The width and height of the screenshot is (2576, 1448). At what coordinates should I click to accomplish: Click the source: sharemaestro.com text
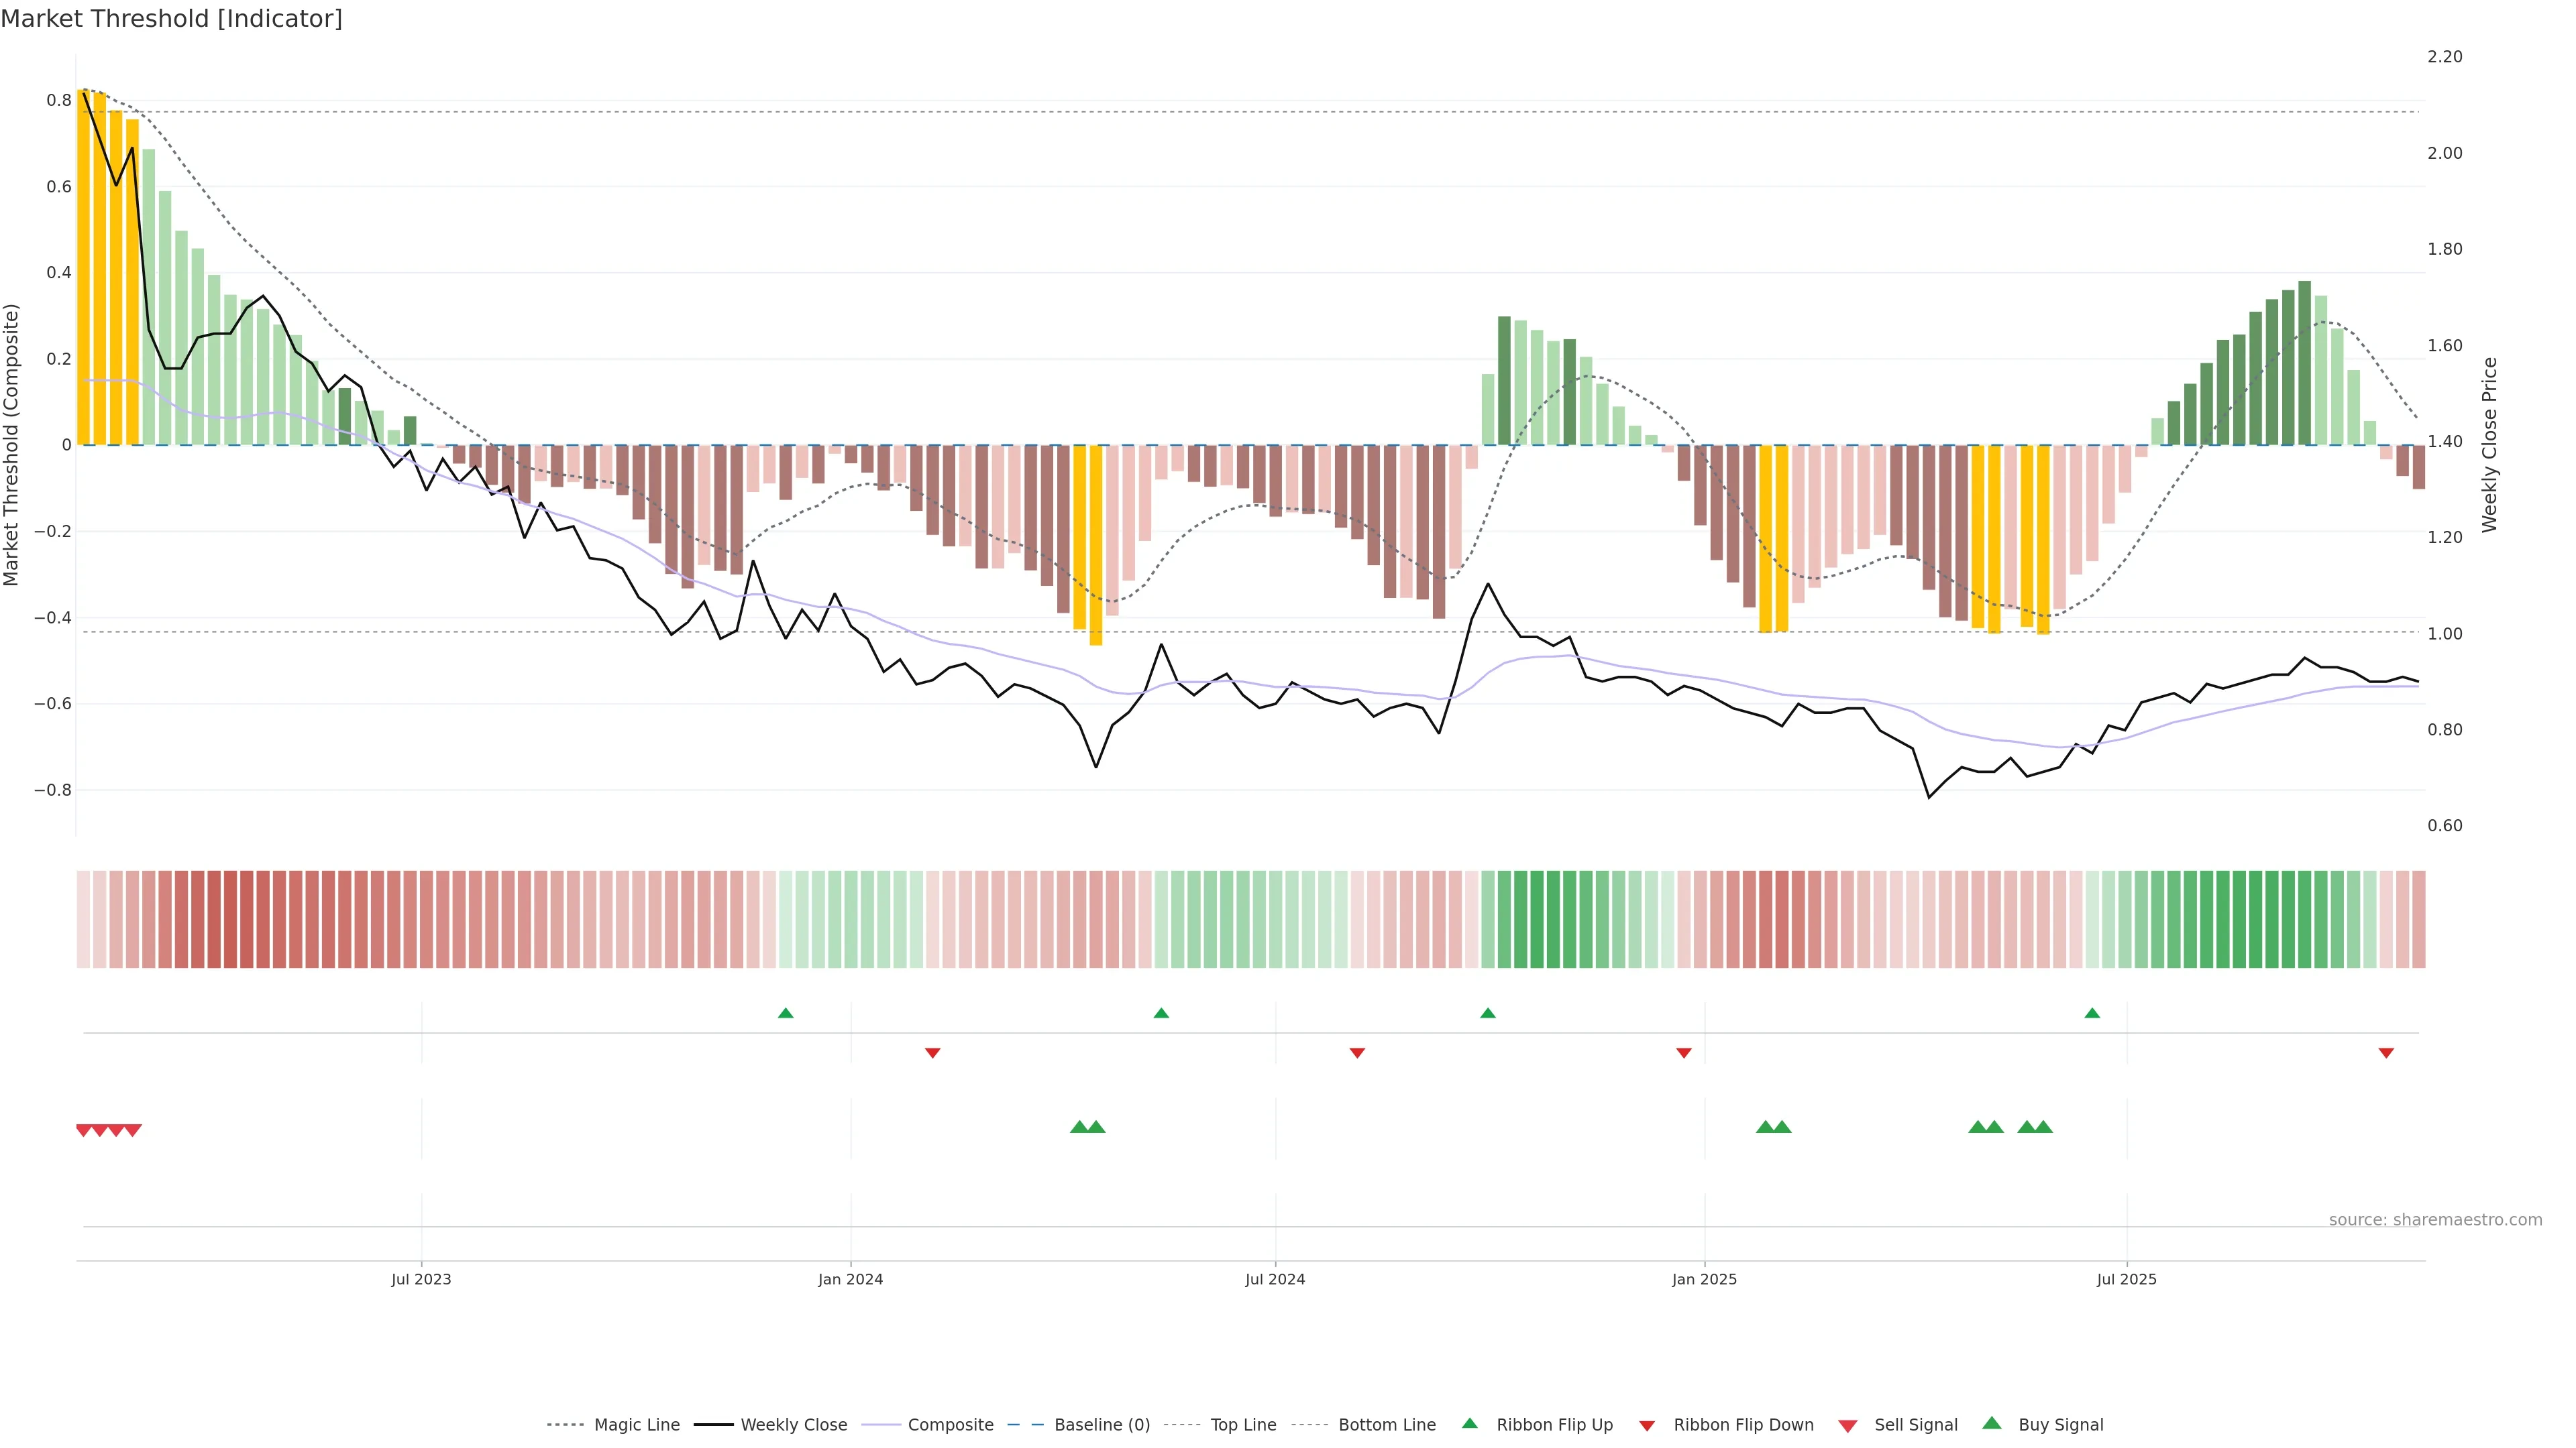(2435, 1220)
